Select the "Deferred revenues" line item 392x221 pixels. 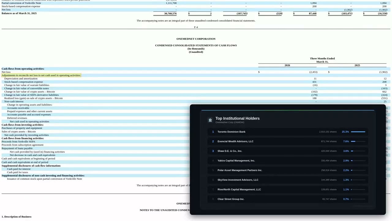tap(17, 118)
